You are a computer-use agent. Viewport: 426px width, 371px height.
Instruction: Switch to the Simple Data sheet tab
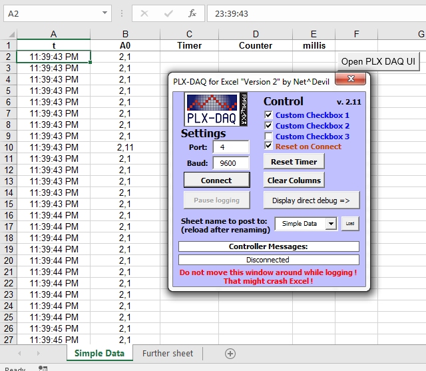pyautogui.click(x=99, y=353)
